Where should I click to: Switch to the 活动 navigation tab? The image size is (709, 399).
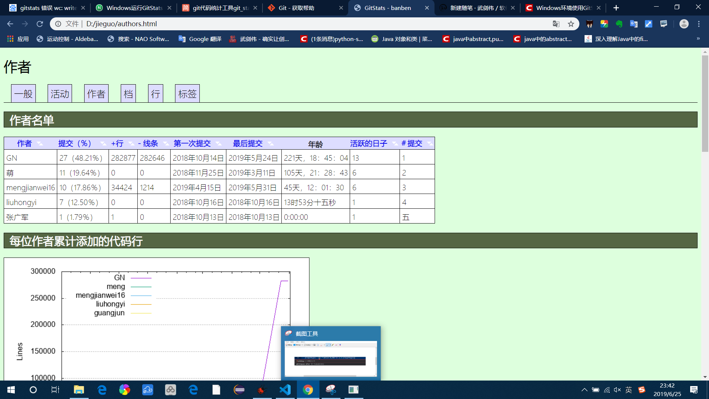tap(60, 93)
